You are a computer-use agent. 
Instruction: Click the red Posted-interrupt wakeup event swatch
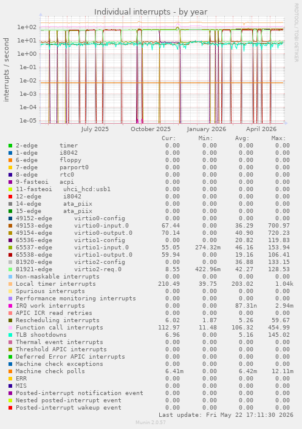[10, 408]
